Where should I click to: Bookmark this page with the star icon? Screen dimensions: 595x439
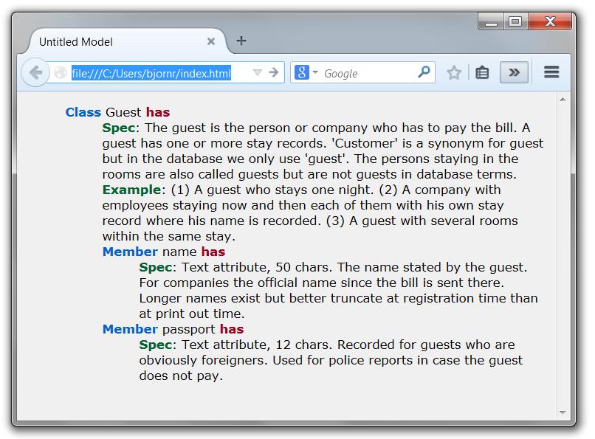pyautogui.click(x=454, y=72)
